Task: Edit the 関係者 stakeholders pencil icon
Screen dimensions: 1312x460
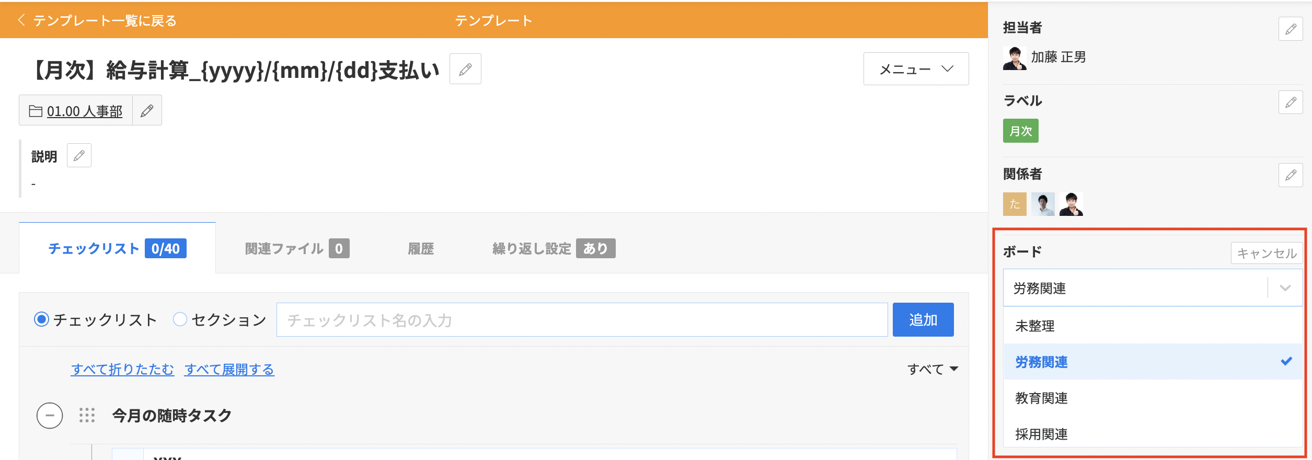Action: point(1290,175)
